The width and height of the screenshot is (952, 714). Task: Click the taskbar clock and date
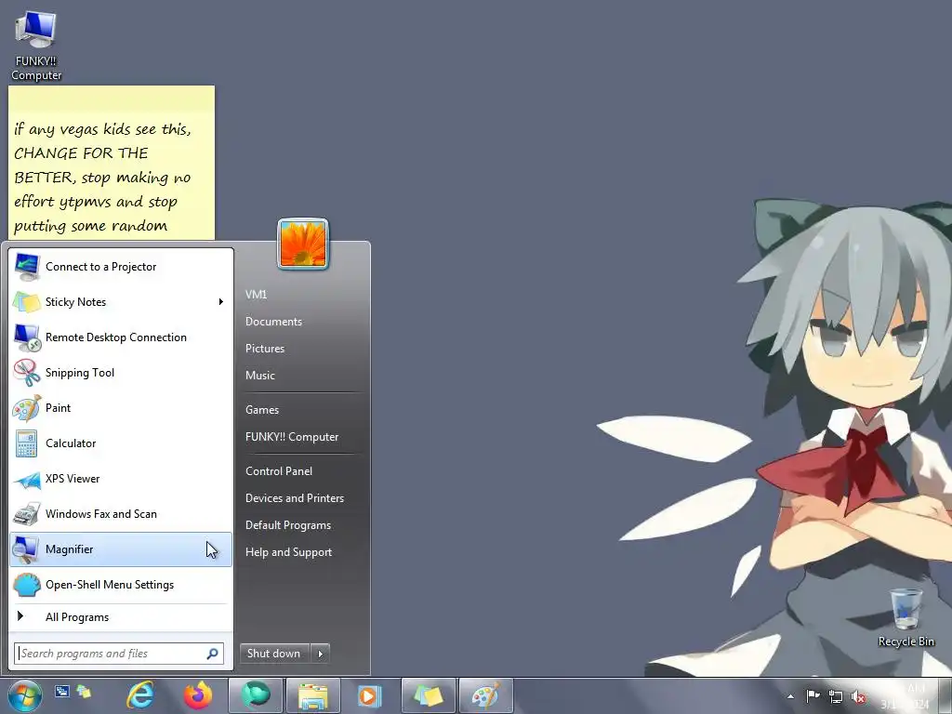tap(906, 695)
